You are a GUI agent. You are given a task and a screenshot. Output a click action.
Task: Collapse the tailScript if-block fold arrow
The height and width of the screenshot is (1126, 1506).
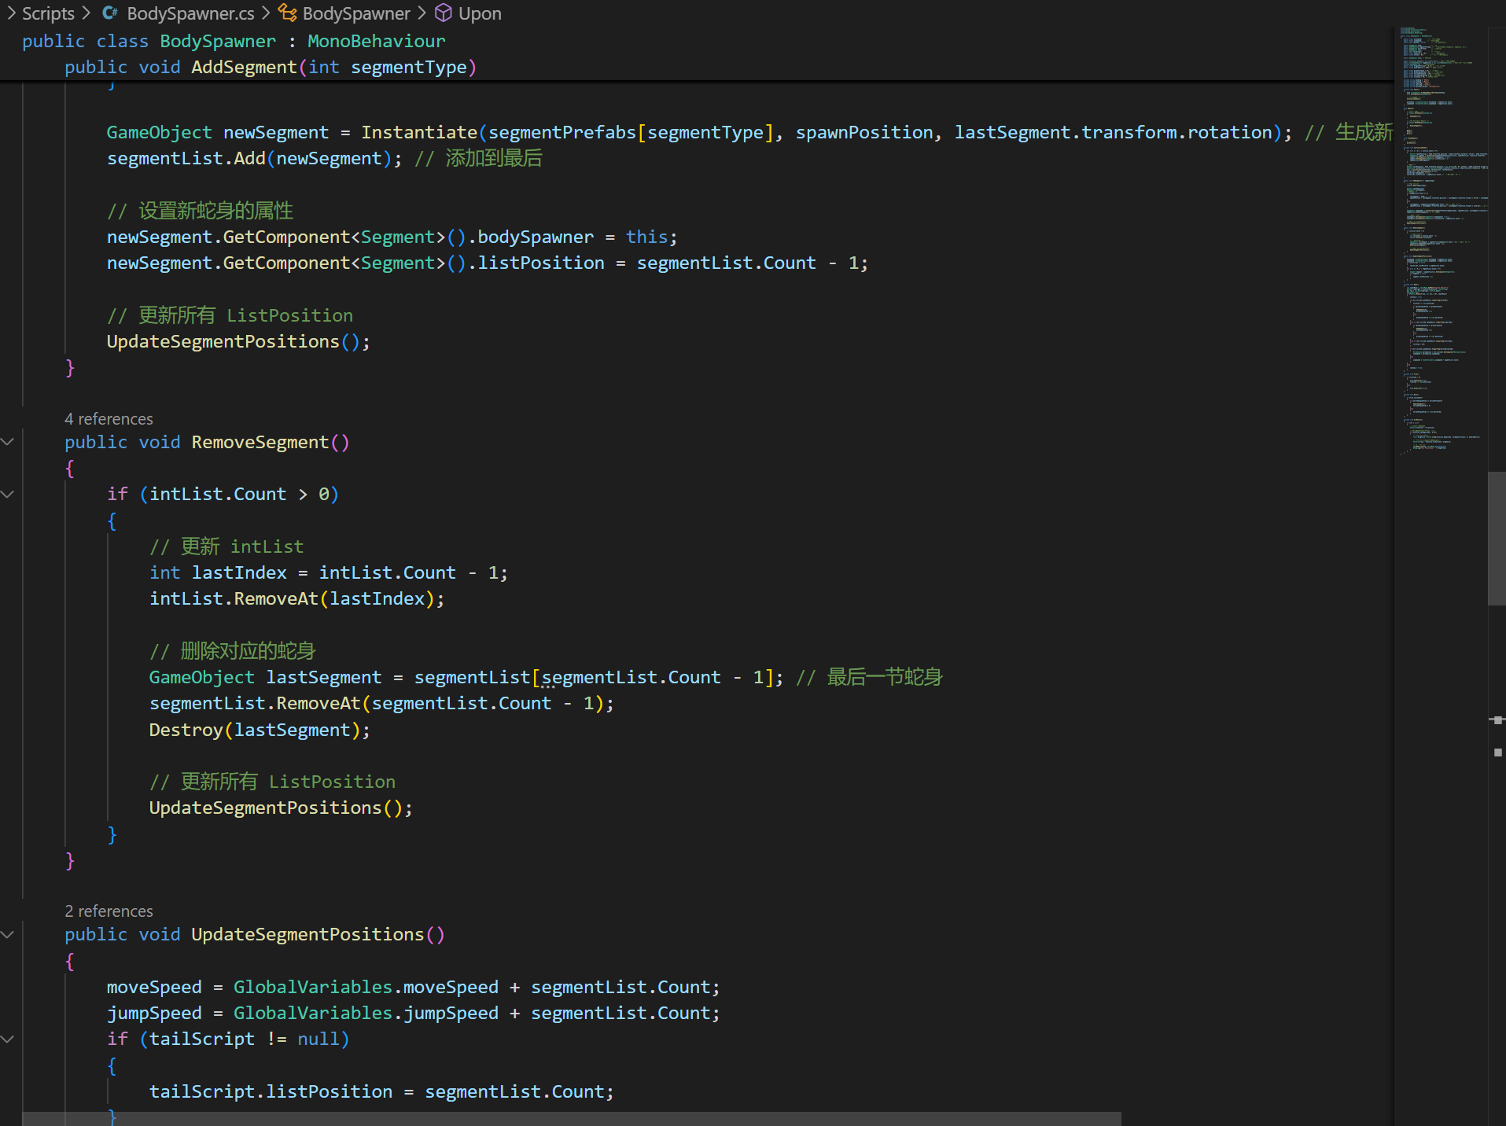pos(8,1039)
